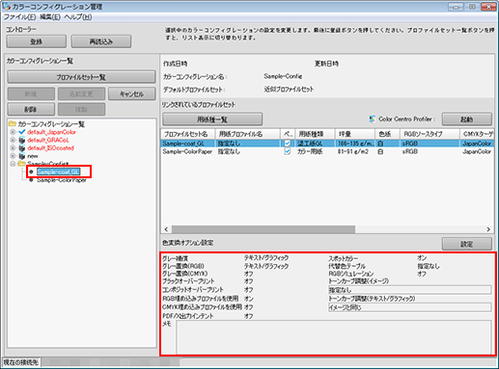
Task: Click the キャンセル button
Action: click(131, 93)
